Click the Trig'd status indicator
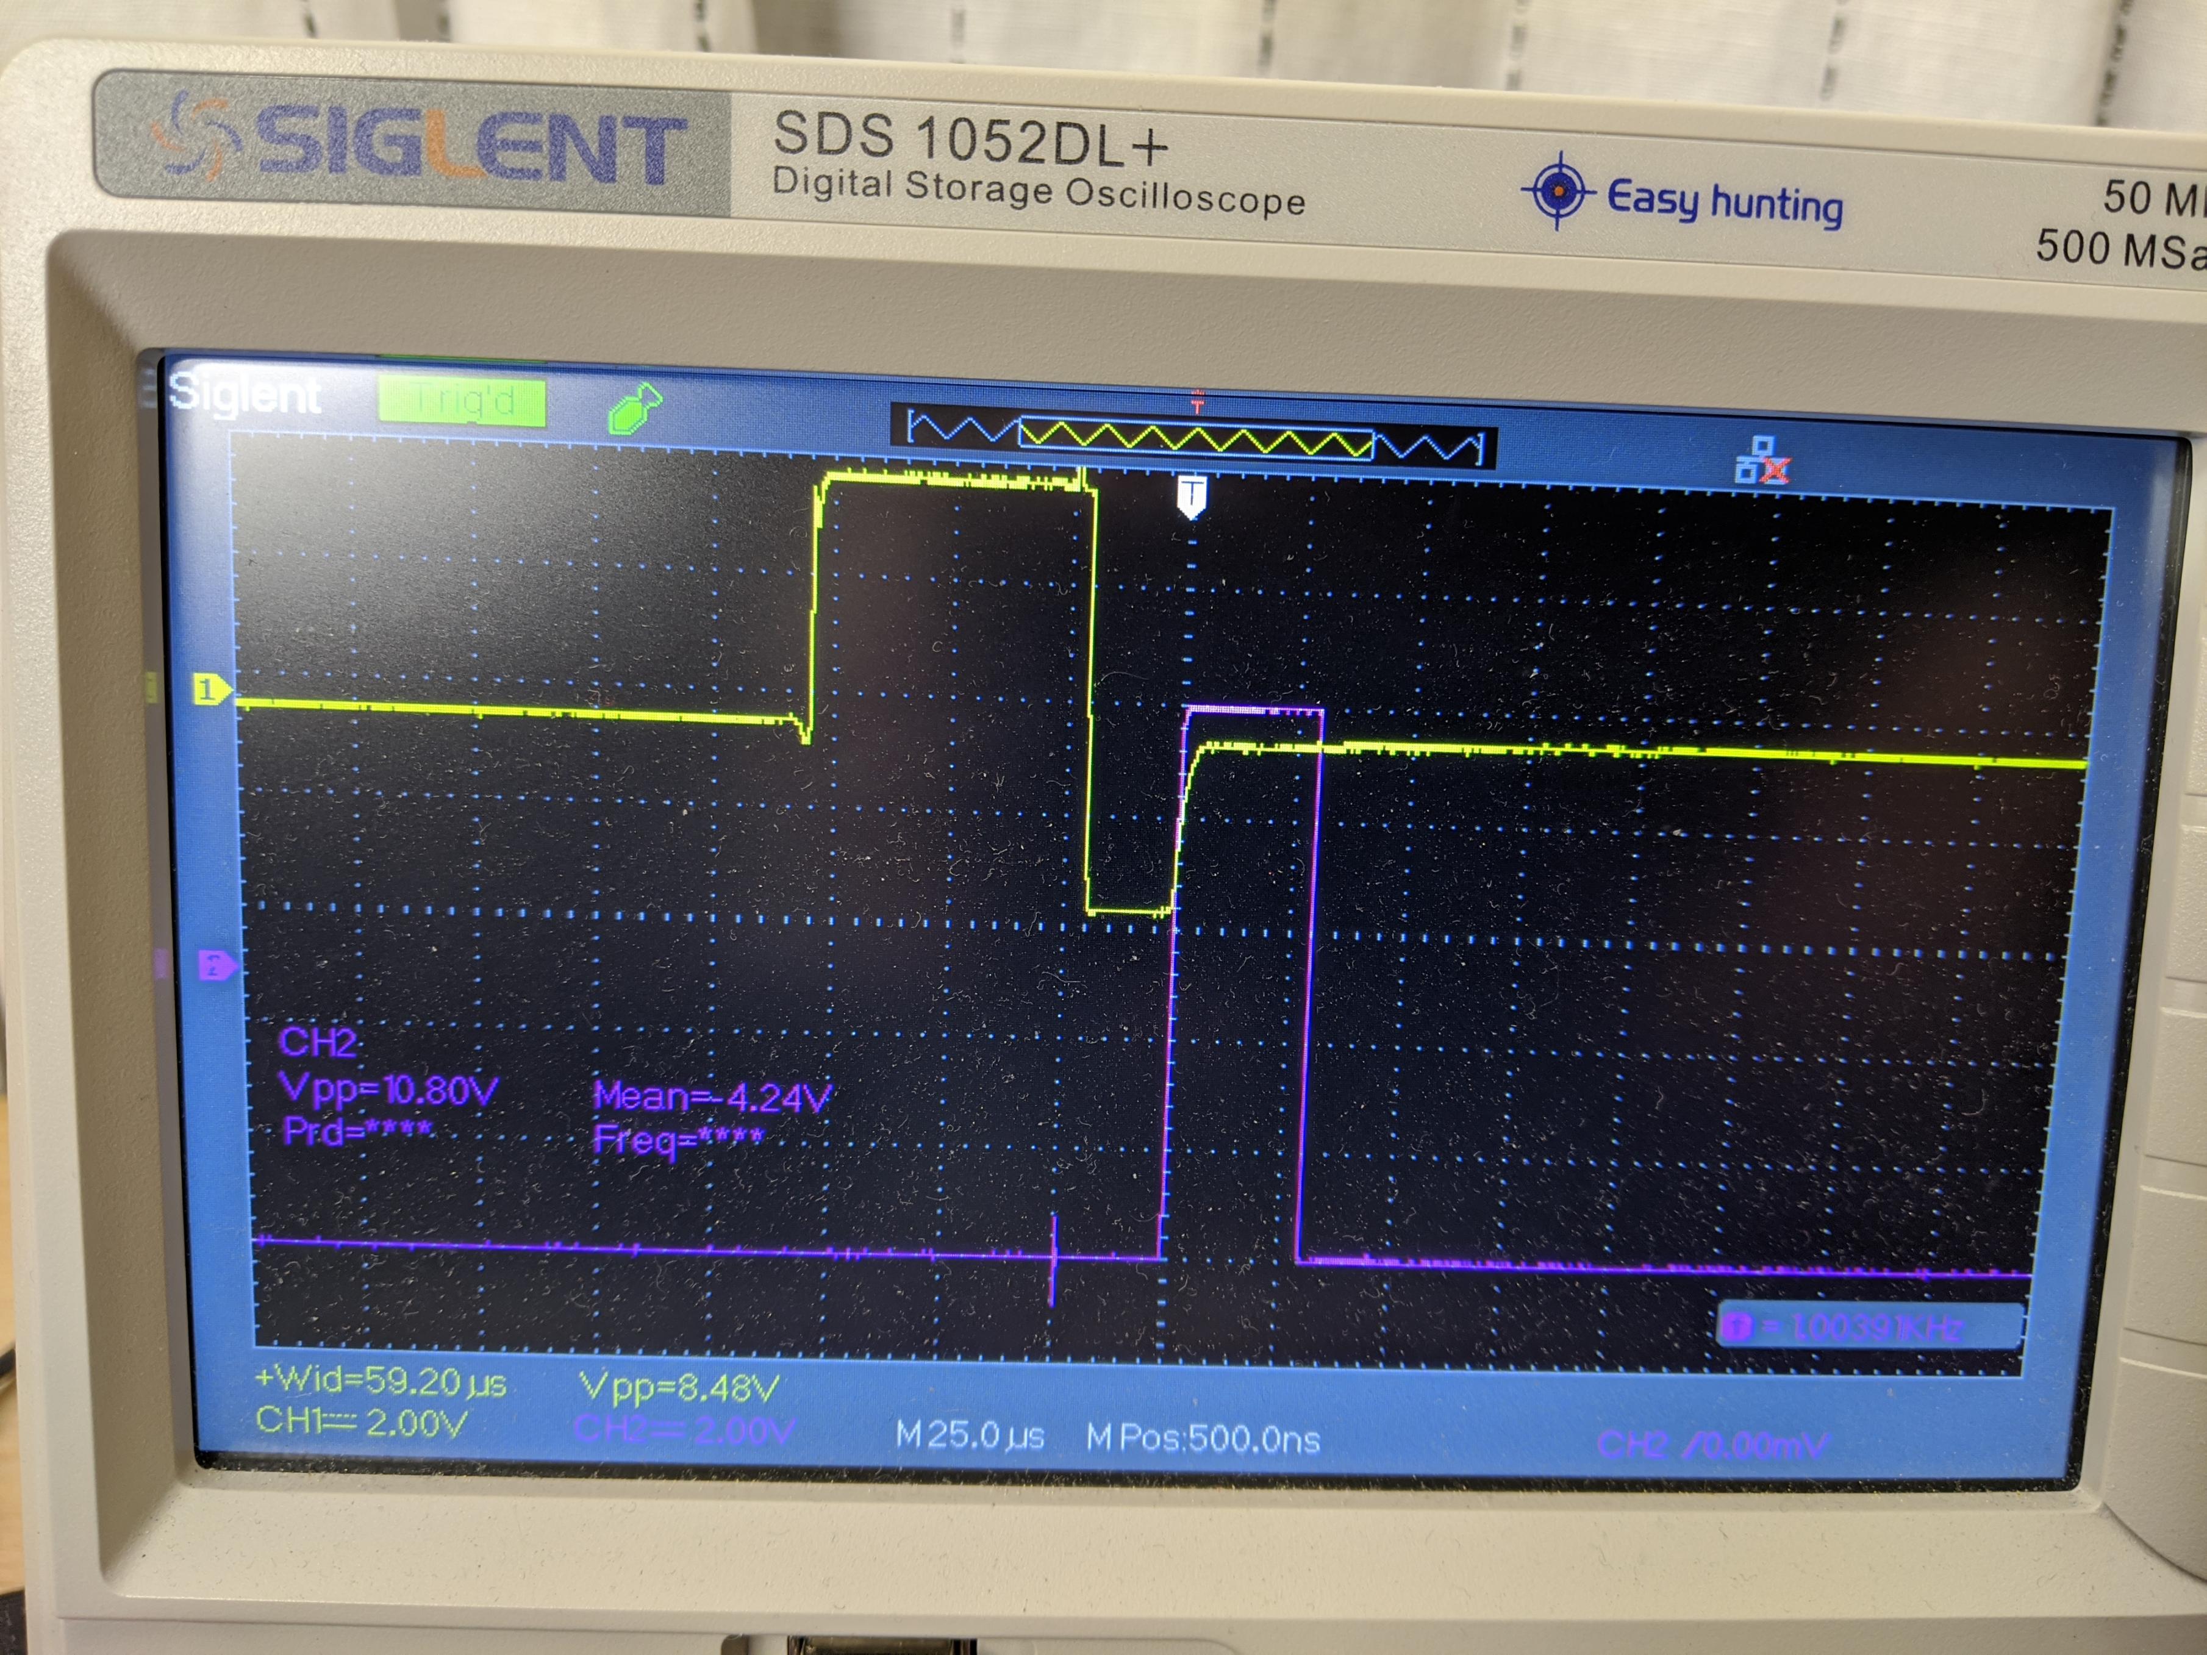The height and width of the screenshot is (1655, 2207). 462,402
